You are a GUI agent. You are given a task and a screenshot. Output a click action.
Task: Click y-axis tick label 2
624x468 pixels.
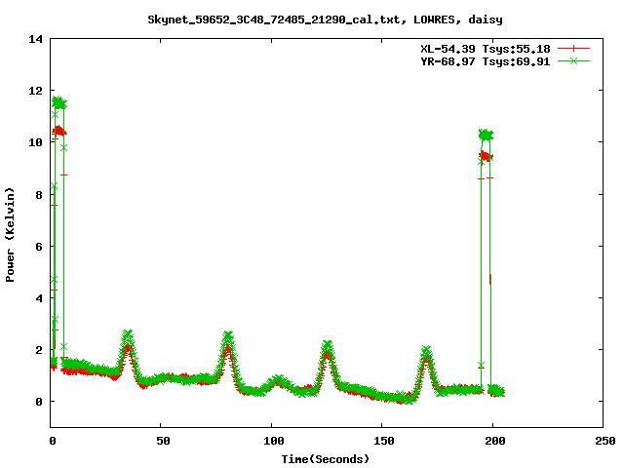(x=39, y=350)
